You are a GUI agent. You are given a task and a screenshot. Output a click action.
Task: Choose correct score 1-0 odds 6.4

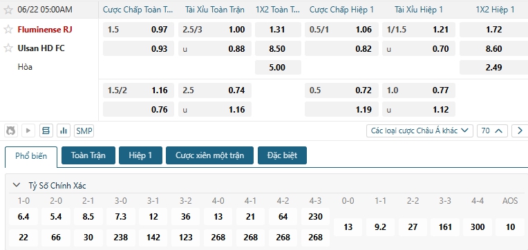click(23, 216)
